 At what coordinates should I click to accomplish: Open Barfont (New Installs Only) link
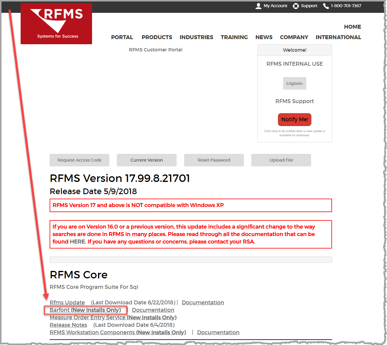click(x=85, y=310)
